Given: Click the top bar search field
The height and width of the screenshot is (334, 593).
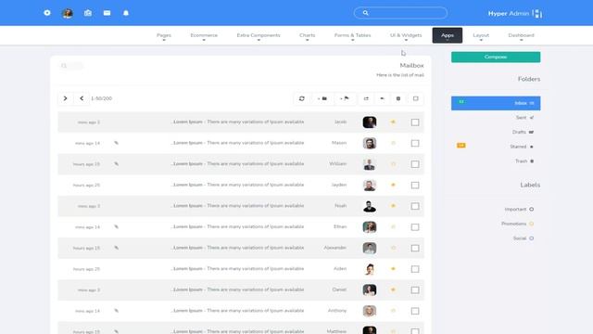Looking at the screenshot, I should 400,13.
